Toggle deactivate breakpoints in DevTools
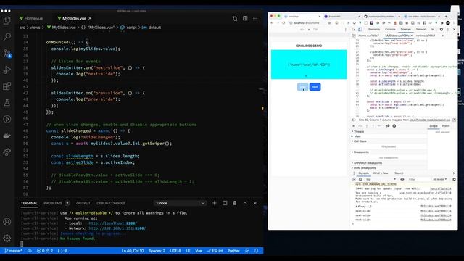 pyautogui.click(x=387, y=126)
